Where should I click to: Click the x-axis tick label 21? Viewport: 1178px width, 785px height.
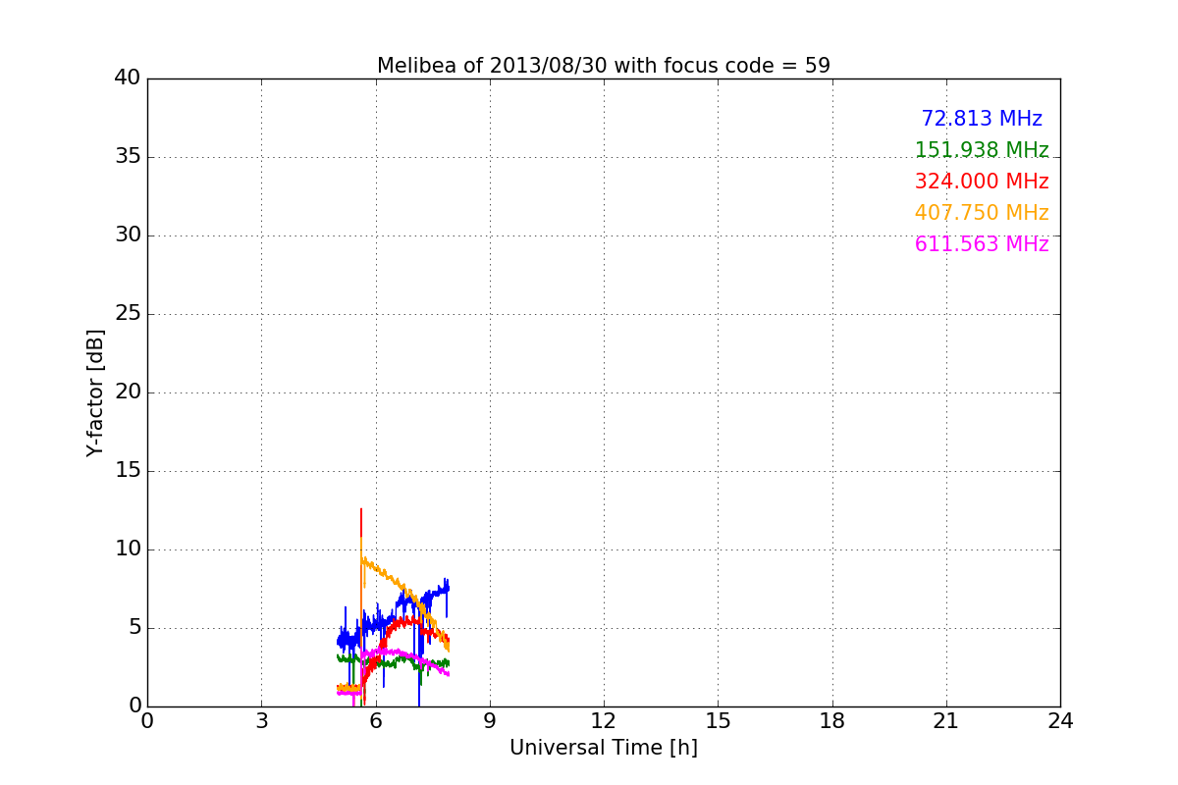click(x=946, y=721)
